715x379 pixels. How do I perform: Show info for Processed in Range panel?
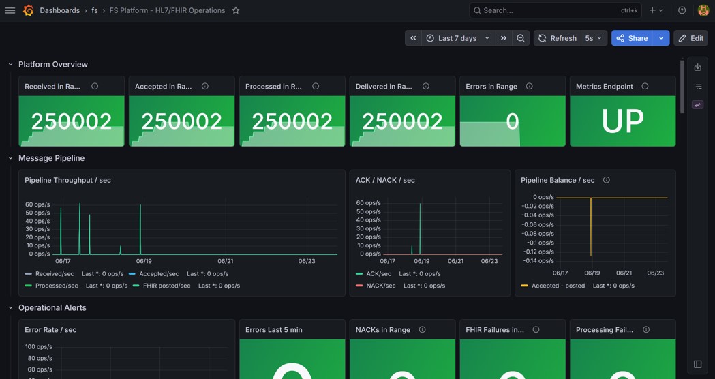tap(316, 86)
